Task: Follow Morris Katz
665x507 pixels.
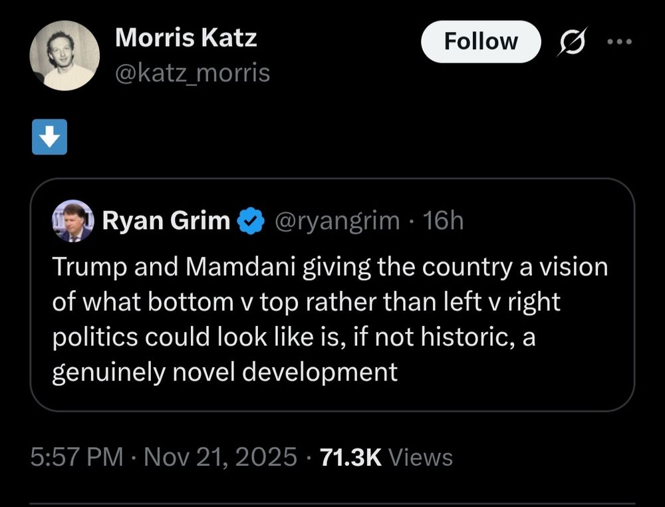Action: pos(480,41)
